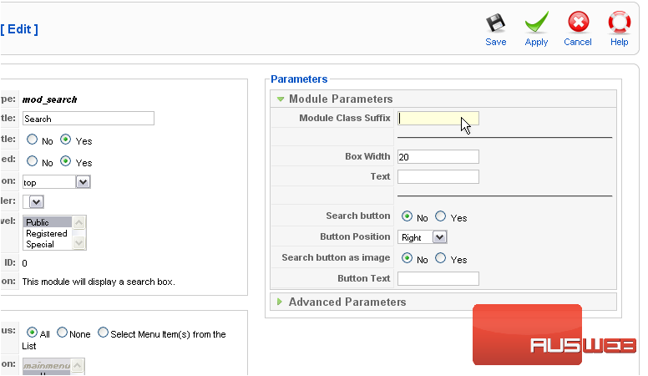Viewport: 648px width, 376px height.
Task: Open the position dropdown showing top
Action: point(57,181)
